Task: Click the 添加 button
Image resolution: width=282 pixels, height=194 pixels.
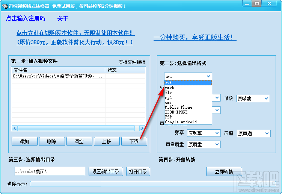Action: (x=24, y=141)
